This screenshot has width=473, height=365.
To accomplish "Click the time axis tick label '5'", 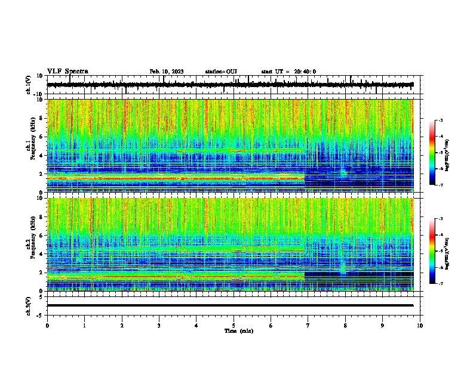I will click(x=234, y=326).
